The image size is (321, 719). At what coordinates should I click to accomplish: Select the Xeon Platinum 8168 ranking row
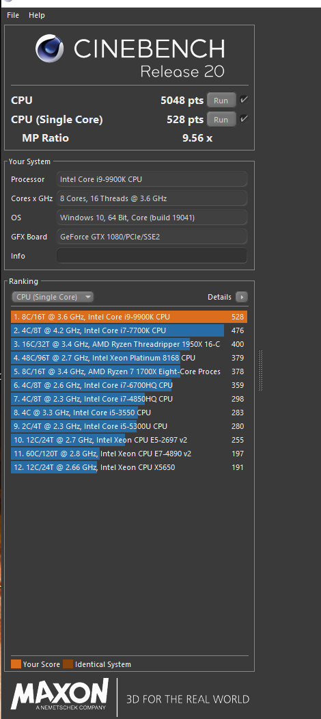[129, 358]
